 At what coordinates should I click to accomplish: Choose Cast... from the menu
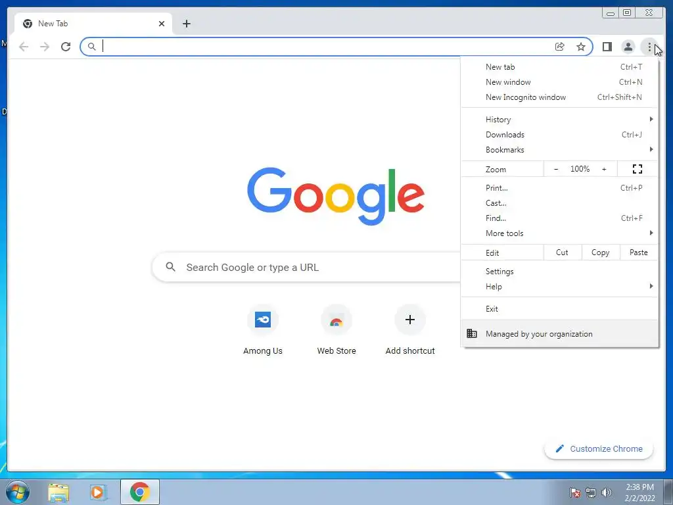pyautogui.click(x=559, y=203)
